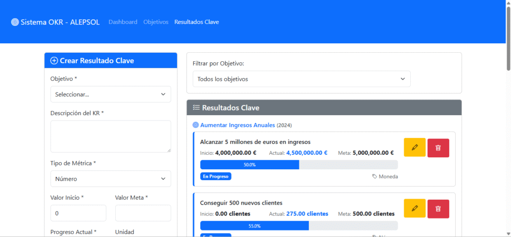Go to the Dashboard nav item
Screen dimensions: 511x237
[123, 22]
